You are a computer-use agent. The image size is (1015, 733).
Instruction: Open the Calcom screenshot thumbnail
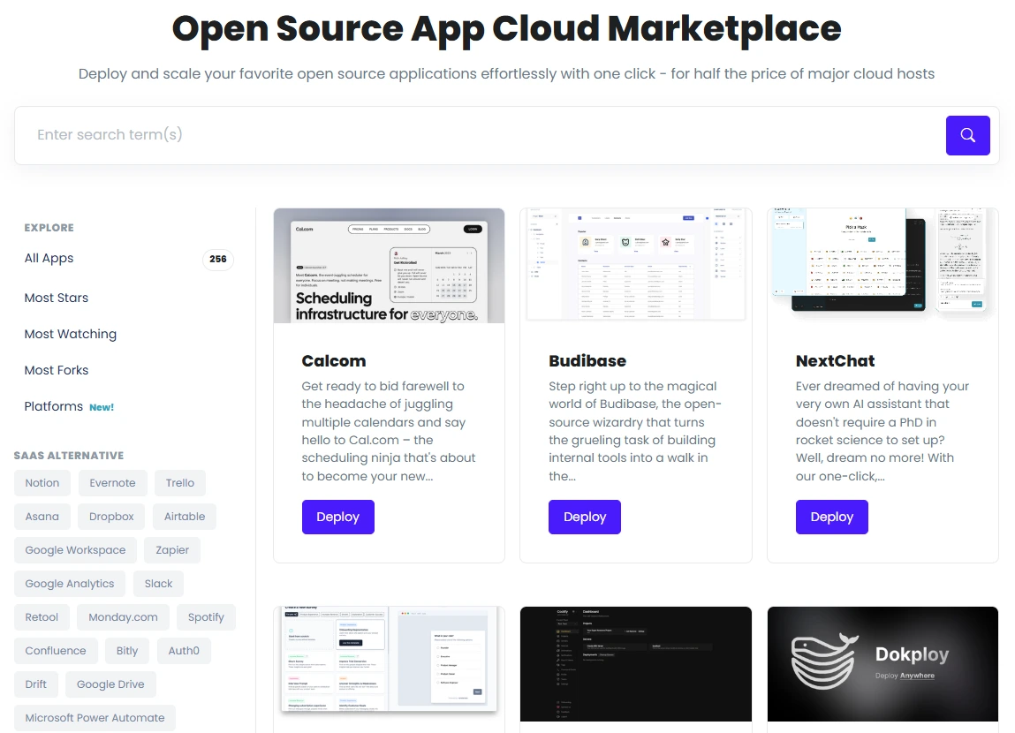tap(389, 265)
